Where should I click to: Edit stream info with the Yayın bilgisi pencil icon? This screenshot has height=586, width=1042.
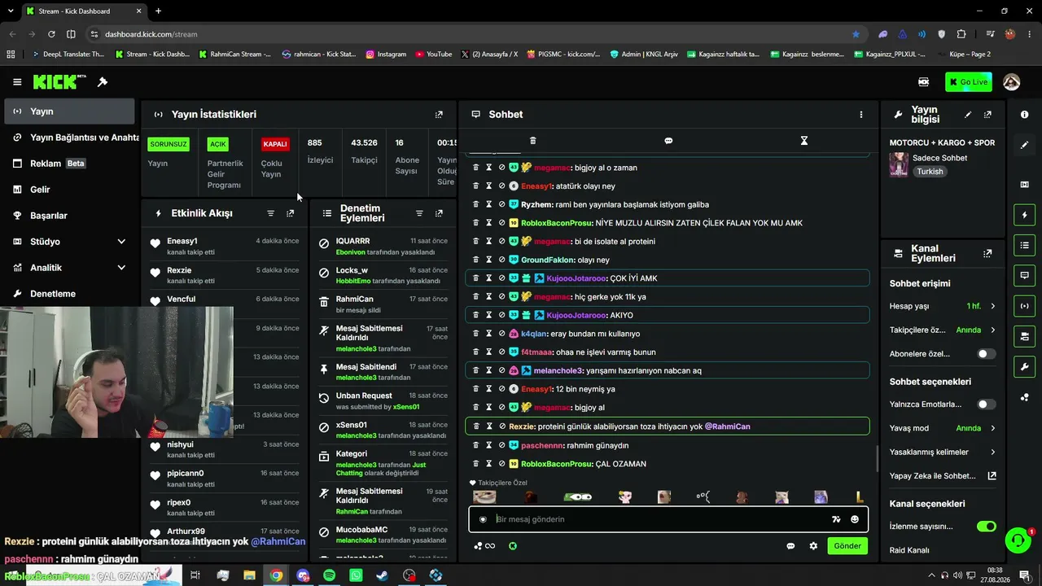968,115
